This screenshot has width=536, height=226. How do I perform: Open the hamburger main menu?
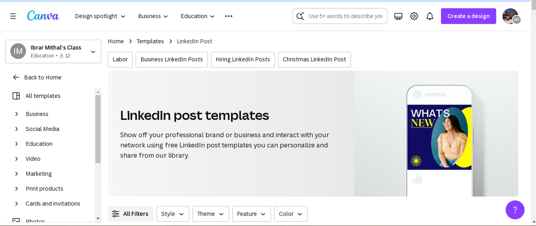13,16
